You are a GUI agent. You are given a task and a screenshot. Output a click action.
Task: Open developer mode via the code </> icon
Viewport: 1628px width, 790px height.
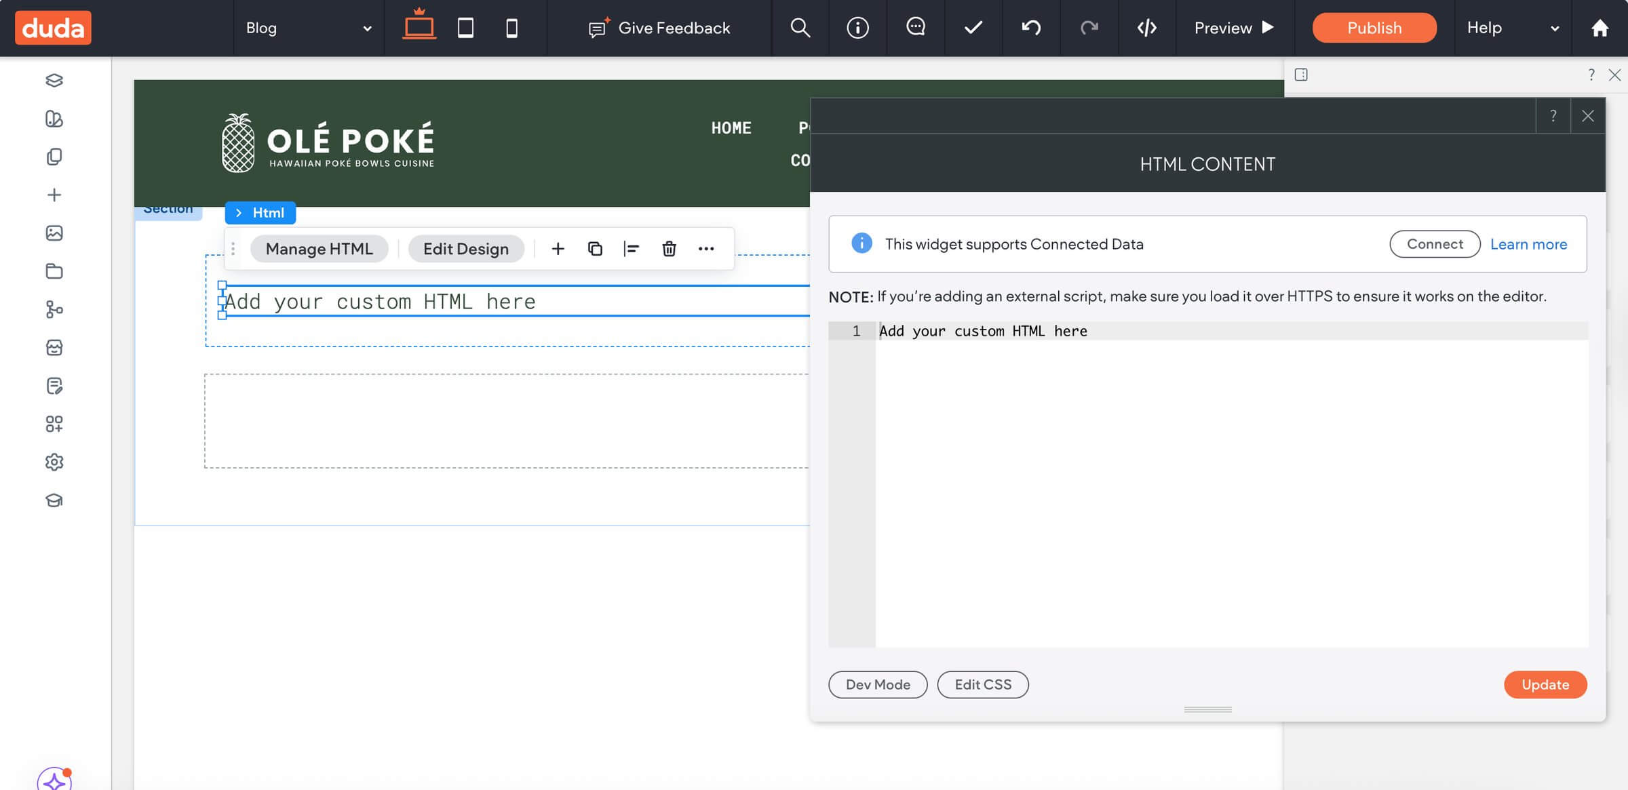(1146, 28)
